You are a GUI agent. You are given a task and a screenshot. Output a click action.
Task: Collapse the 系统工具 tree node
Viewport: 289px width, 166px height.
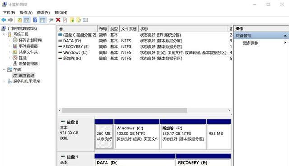(x=4, y=34)
